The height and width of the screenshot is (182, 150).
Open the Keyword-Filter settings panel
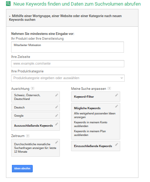96,97
